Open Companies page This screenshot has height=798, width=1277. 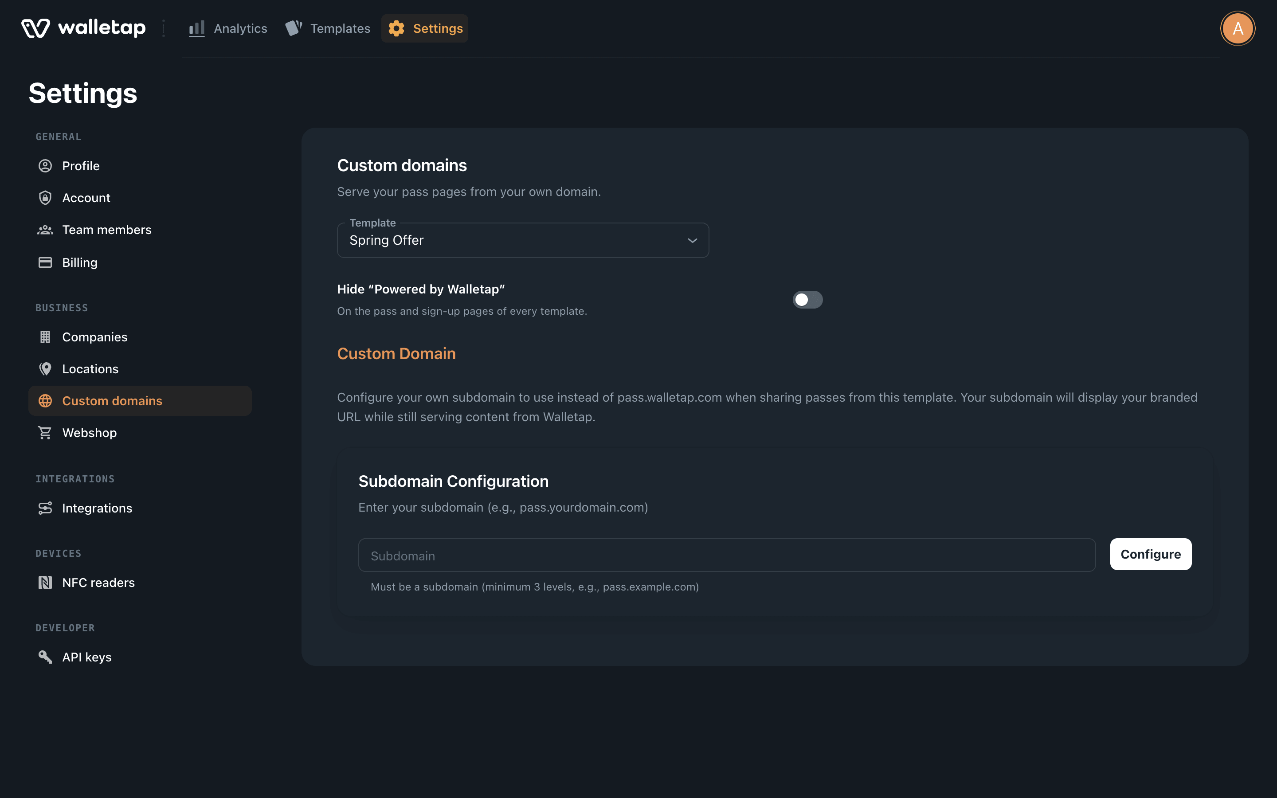[x=140, y=337]
